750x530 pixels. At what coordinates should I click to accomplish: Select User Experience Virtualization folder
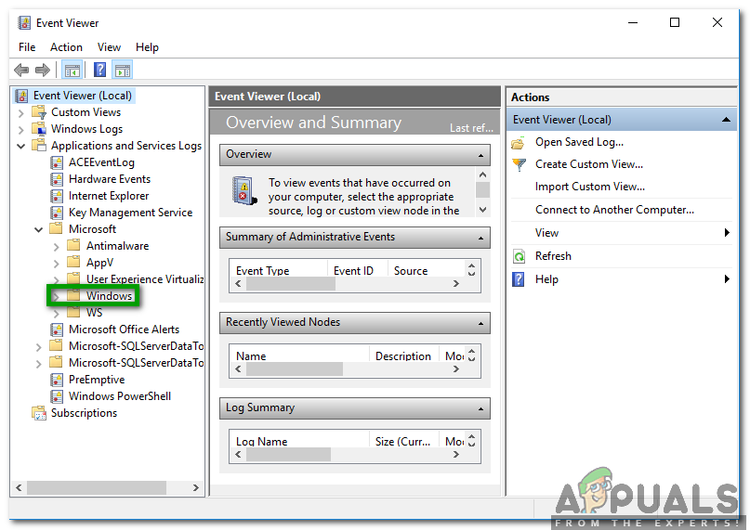pyautogui.click(x=145, y=279)
